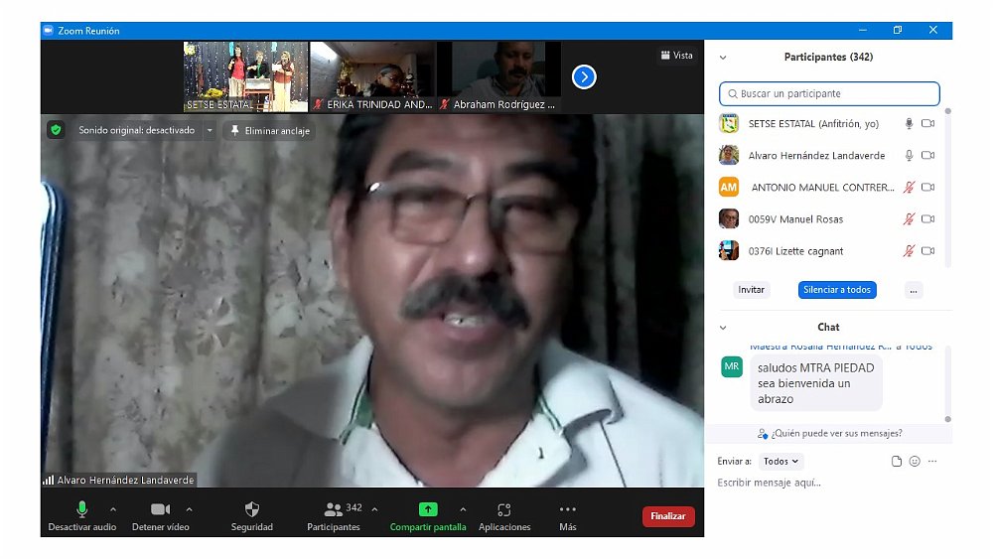Open the Más three-dot menu
The height and width of the screenshot is (559, 993).
(568, 509)
